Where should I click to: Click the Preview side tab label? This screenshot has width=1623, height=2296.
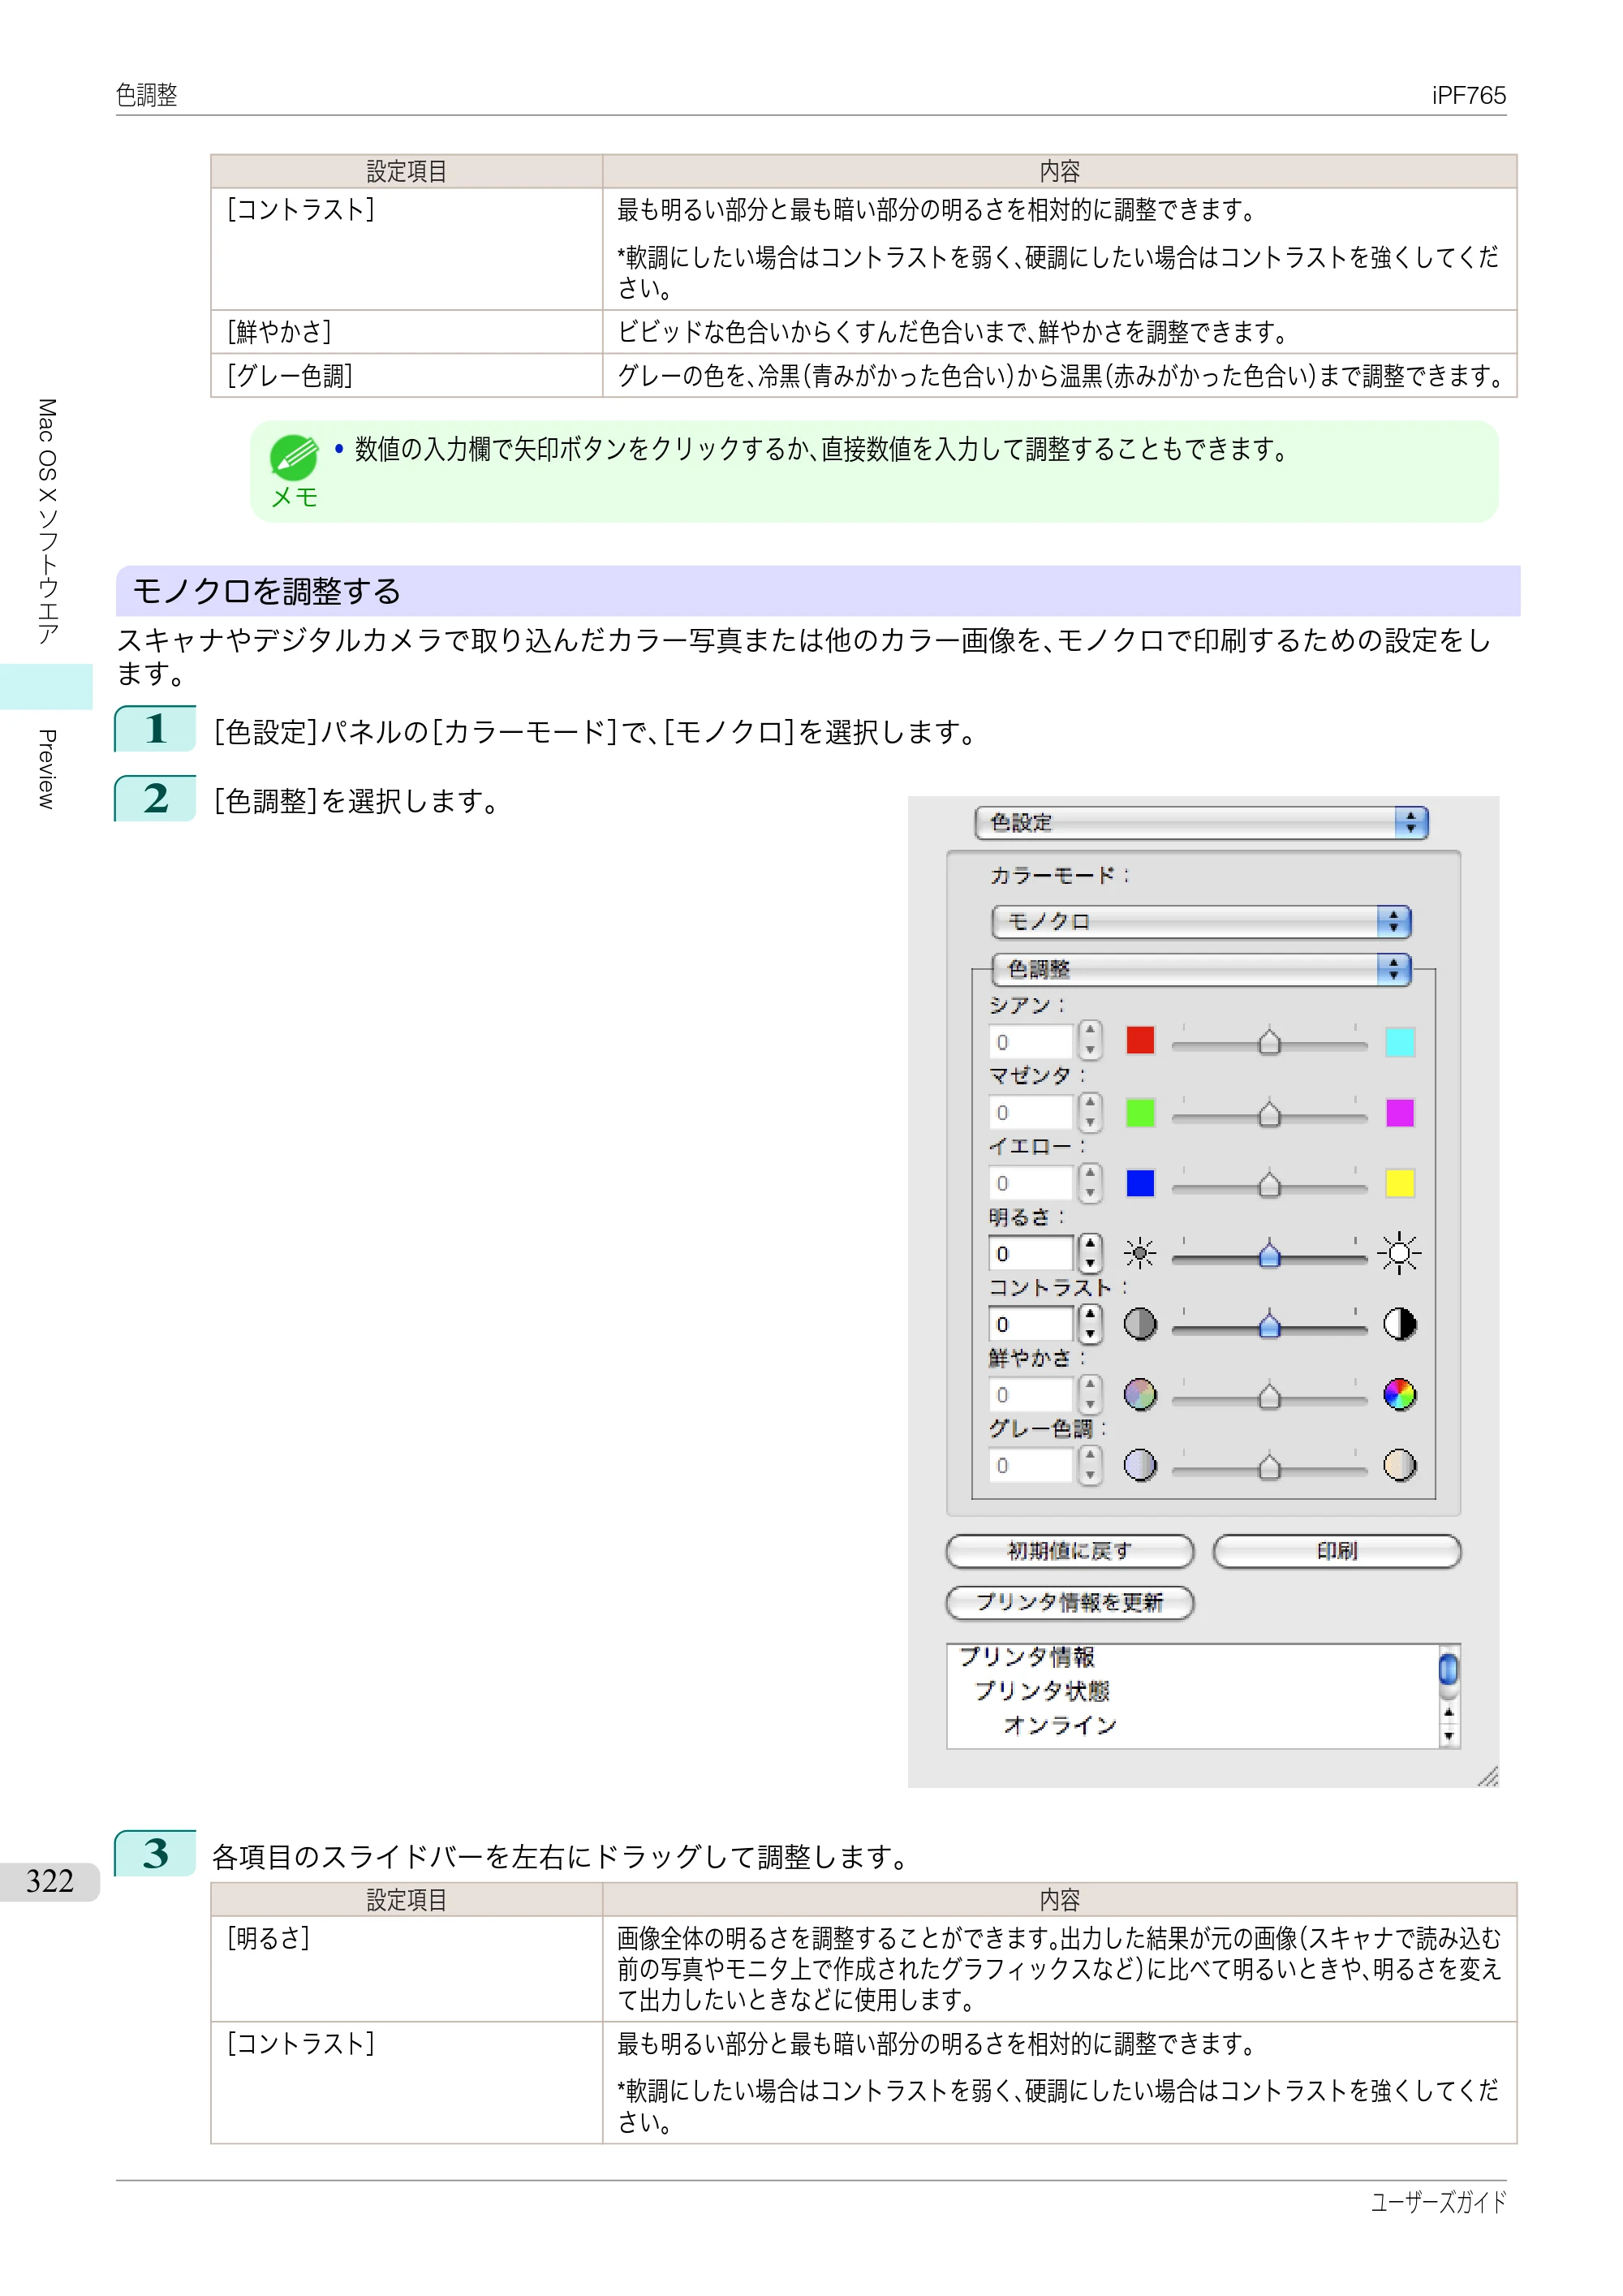click(46, 768)
